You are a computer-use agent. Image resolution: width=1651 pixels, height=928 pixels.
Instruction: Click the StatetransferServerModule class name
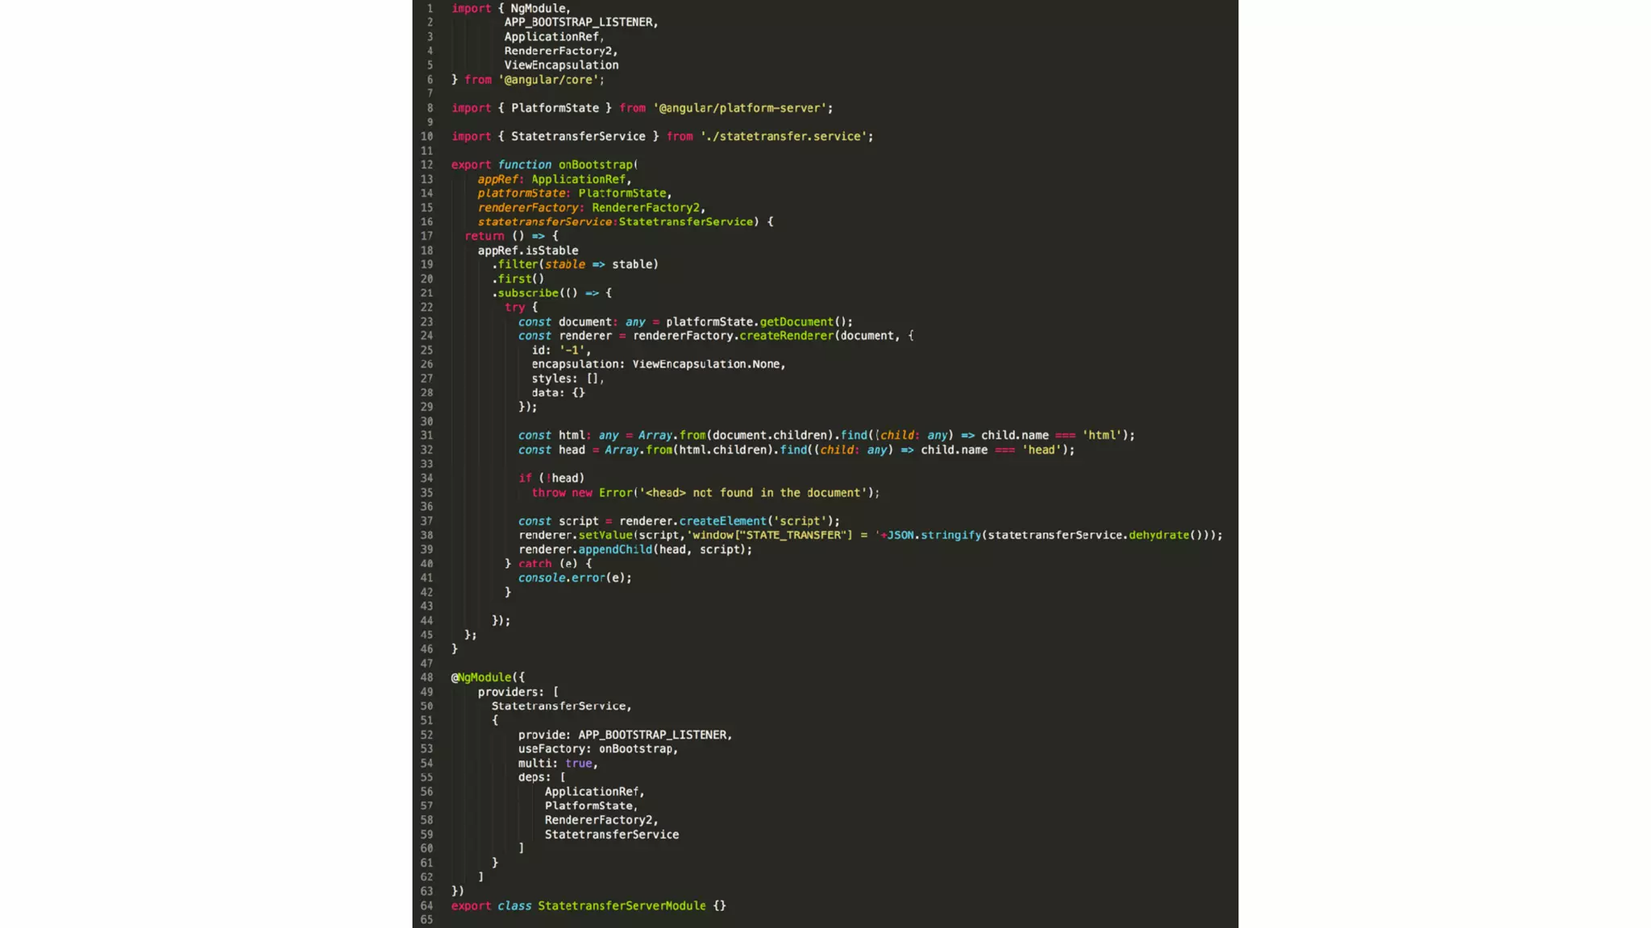coord(621,905)
